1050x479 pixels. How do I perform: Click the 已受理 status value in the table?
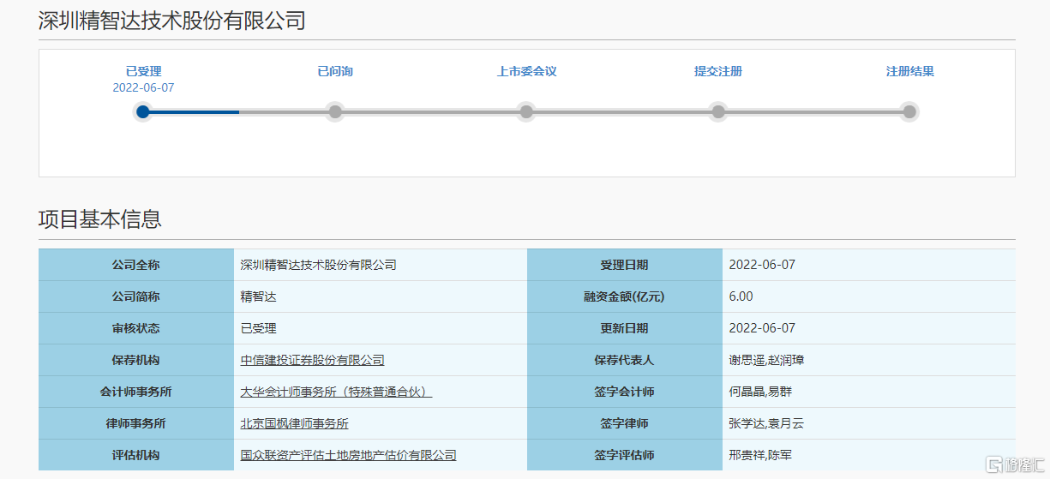tap(259, 329)
